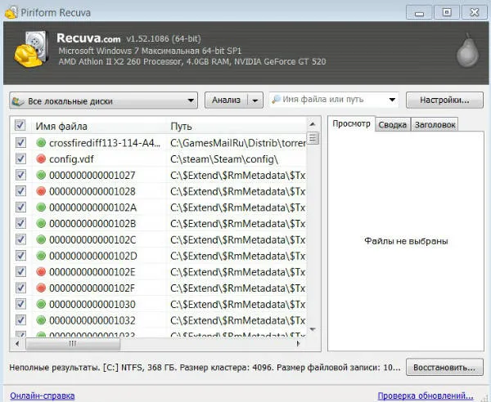The width and height of the screenshot is (491, 402).
Task: Click the green status dot of 00000000000102B
Action: pos(41,224)
